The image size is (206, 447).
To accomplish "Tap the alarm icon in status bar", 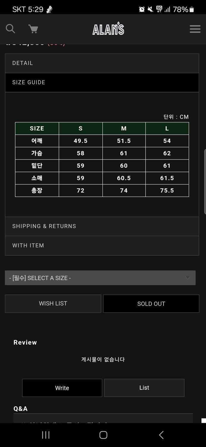I will [x=142, y=10].
